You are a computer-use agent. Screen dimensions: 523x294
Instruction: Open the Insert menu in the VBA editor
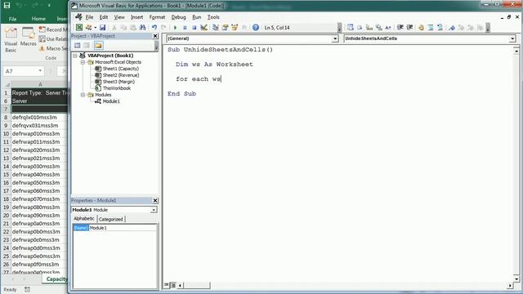point(136,17)
